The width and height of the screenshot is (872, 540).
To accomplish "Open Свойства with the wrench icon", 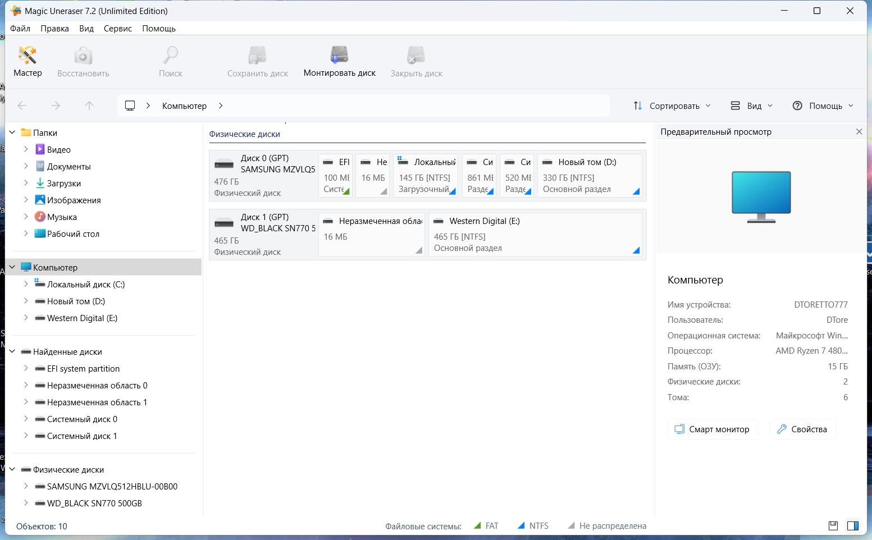I will pos(802,429).
